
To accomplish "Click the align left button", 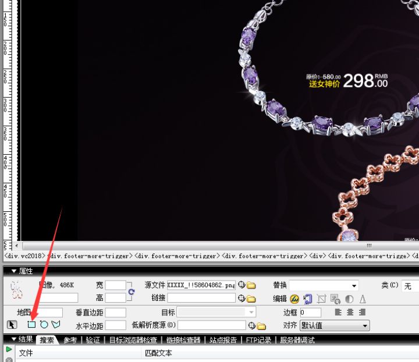I will coord(338,313).
